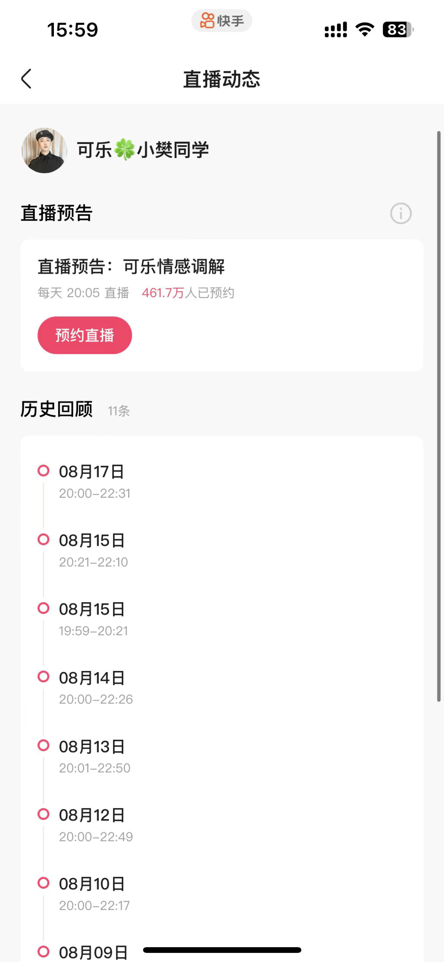The image size is (444, 962).
Task: Select the 08月14日 timeline marker
Action: click(43, 676)
